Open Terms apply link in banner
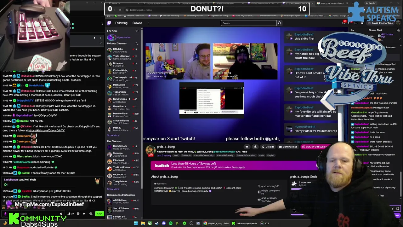This screenshot has height=227, width=403. coord(238,167)
